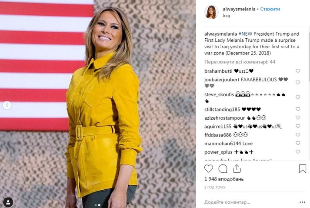Viewport: 310px width, 208px height.
Task: Open the three-dot more options menu
Action: [x=302, y=202]
